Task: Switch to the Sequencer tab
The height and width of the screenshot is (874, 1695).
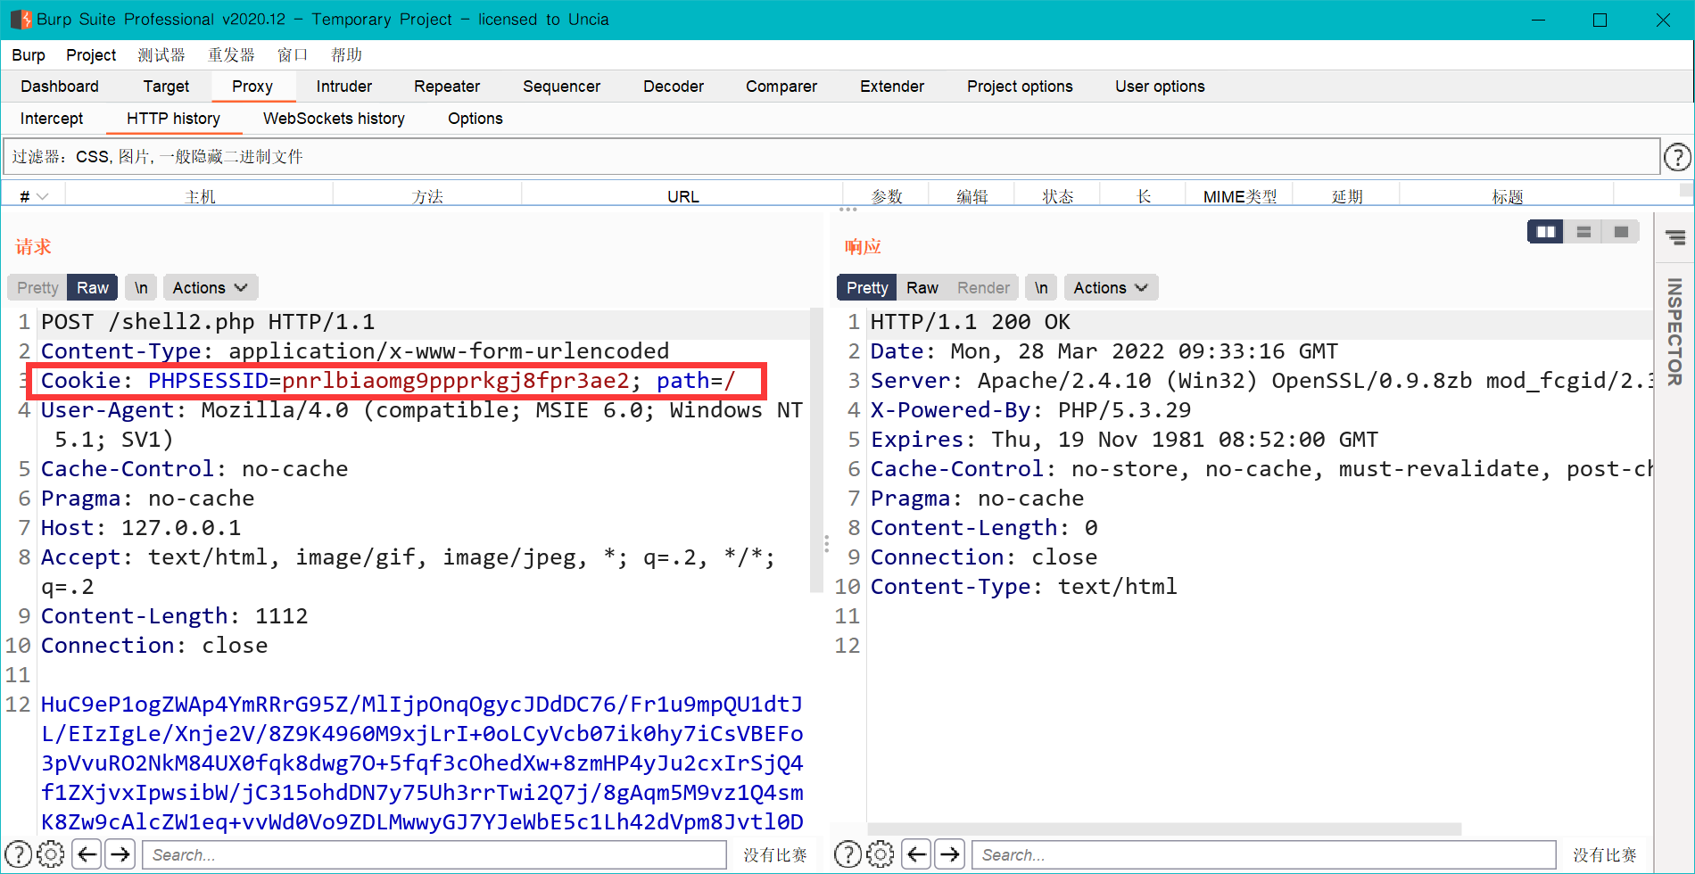Action: 561,87
